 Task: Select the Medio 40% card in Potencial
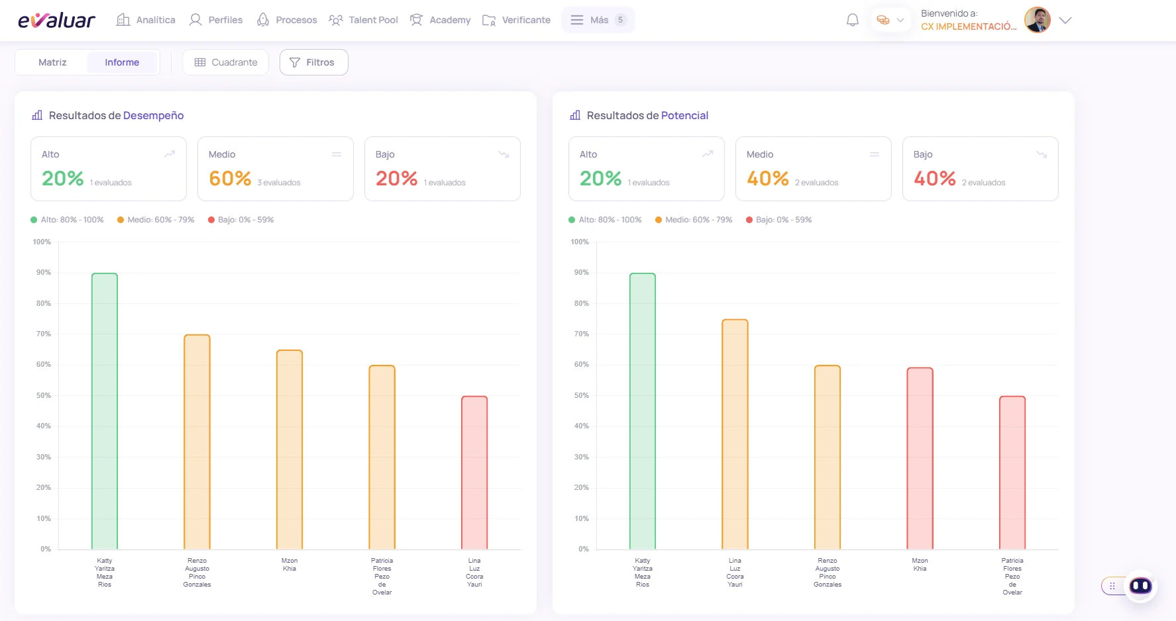point(814,169)
